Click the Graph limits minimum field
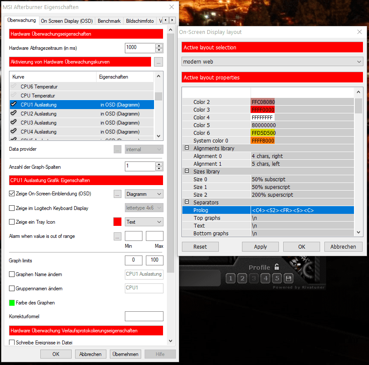369x365 pixels. point(133,260)
